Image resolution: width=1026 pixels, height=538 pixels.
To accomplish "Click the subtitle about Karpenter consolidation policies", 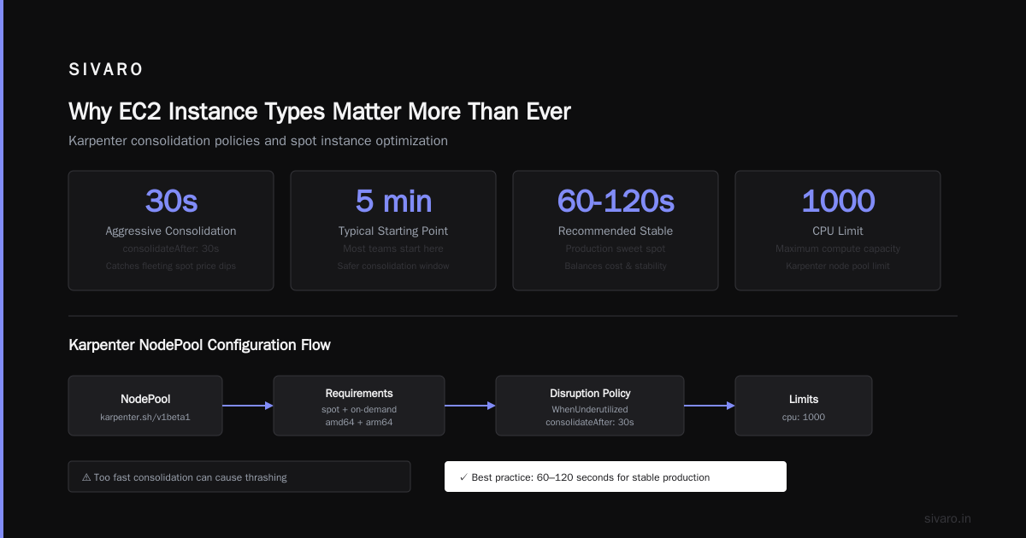I will pyautogui.click(x=258, y=140).
